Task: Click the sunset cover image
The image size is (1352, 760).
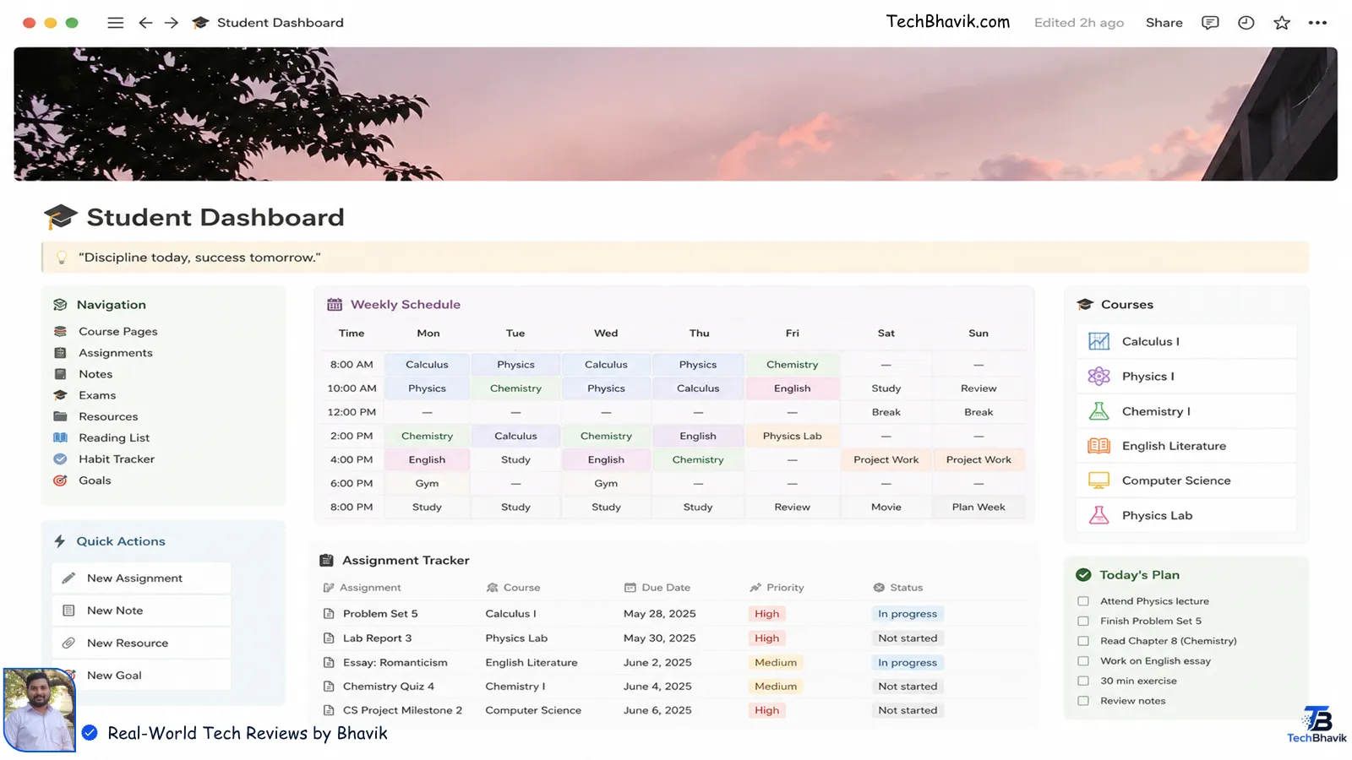Action: point(675,114)
